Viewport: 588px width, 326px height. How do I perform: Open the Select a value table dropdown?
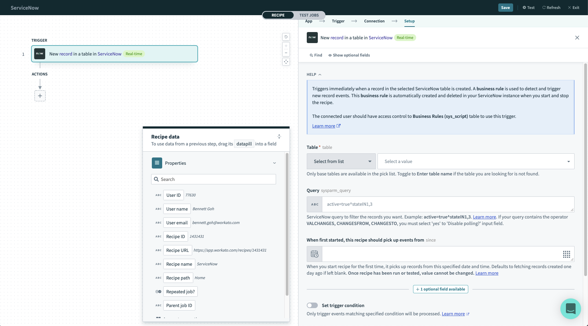pyautogui.click(x=476, y=161)
